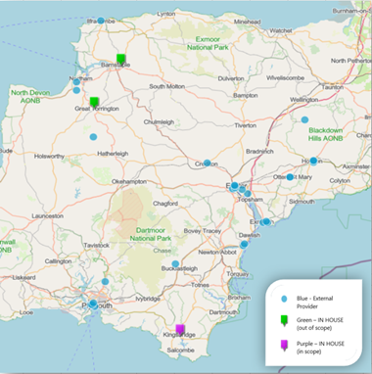Click the blue marker at Honiton
Viewport: 372px width, 374px height.
(x=313, y=161)
